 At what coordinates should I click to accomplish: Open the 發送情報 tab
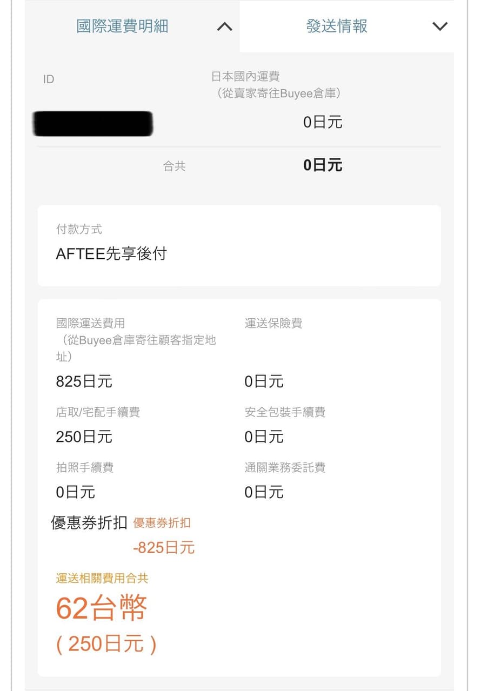tap(337, 26)
